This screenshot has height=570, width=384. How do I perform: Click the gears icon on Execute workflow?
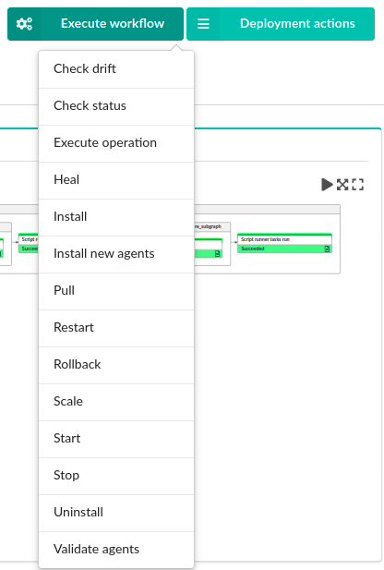[24, 24]
